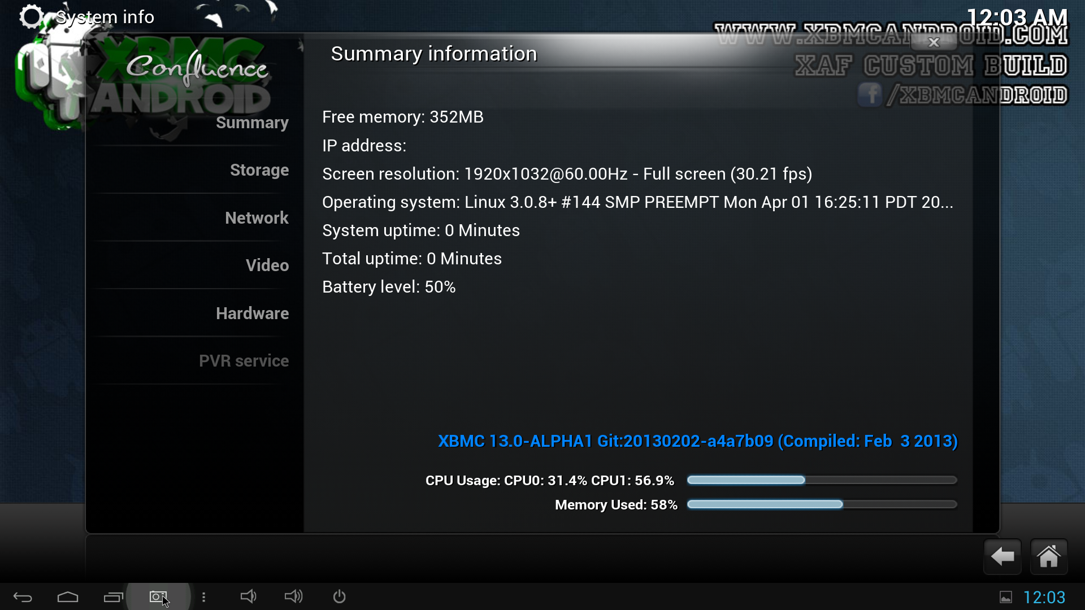Click the System info gear icon

click(31, 17)
